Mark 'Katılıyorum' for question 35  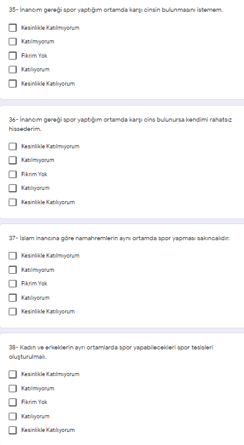tap(12, 70)
